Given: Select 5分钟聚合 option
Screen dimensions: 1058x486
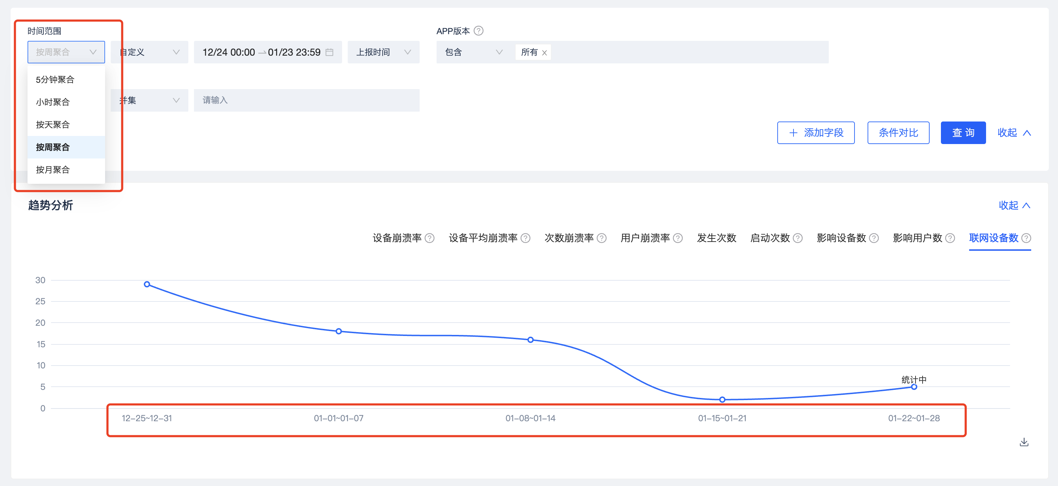Looking at the screenshot, I should pyautogui.click(x=66, y=80).
